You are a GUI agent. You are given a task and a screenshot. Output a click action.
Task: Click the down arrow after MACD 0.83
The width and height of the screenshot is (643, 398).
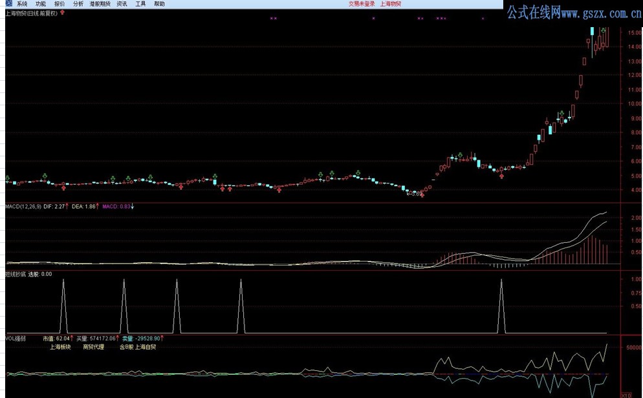[x=133, y=207]
